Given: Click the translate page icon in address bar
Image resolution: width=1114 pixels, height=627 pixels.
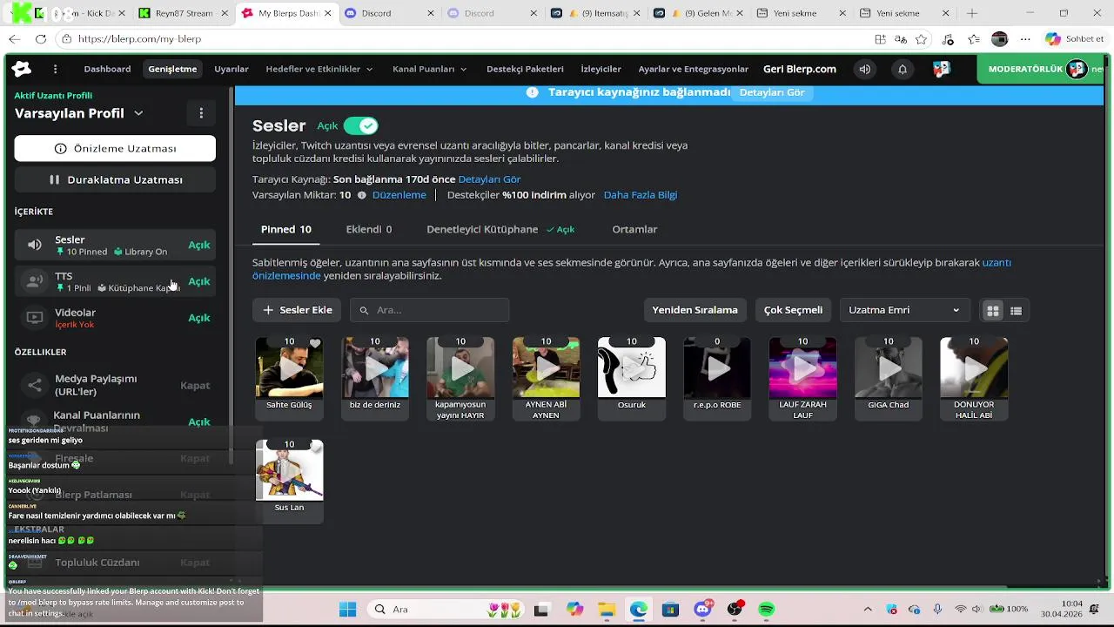Looking at the screenshot, I should (x=901, y=39).
